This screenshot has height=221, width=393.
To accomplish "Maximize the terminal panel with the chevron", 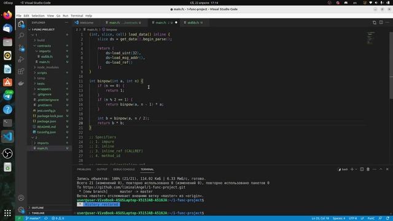I will coord(381,169).
